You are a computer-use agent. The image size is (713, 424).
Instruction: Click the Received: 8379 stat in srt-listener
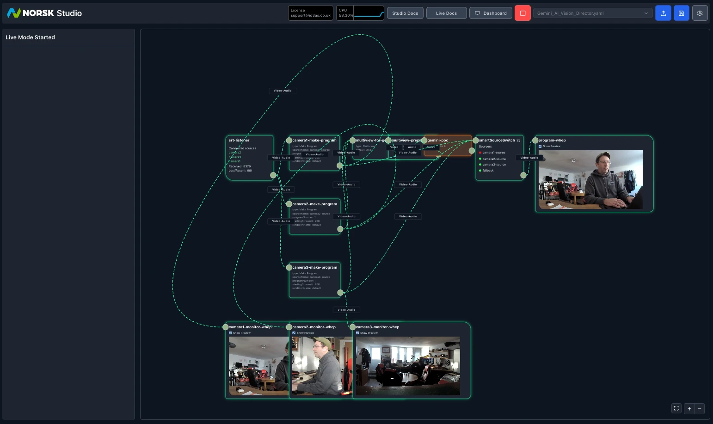pos(240,166)
